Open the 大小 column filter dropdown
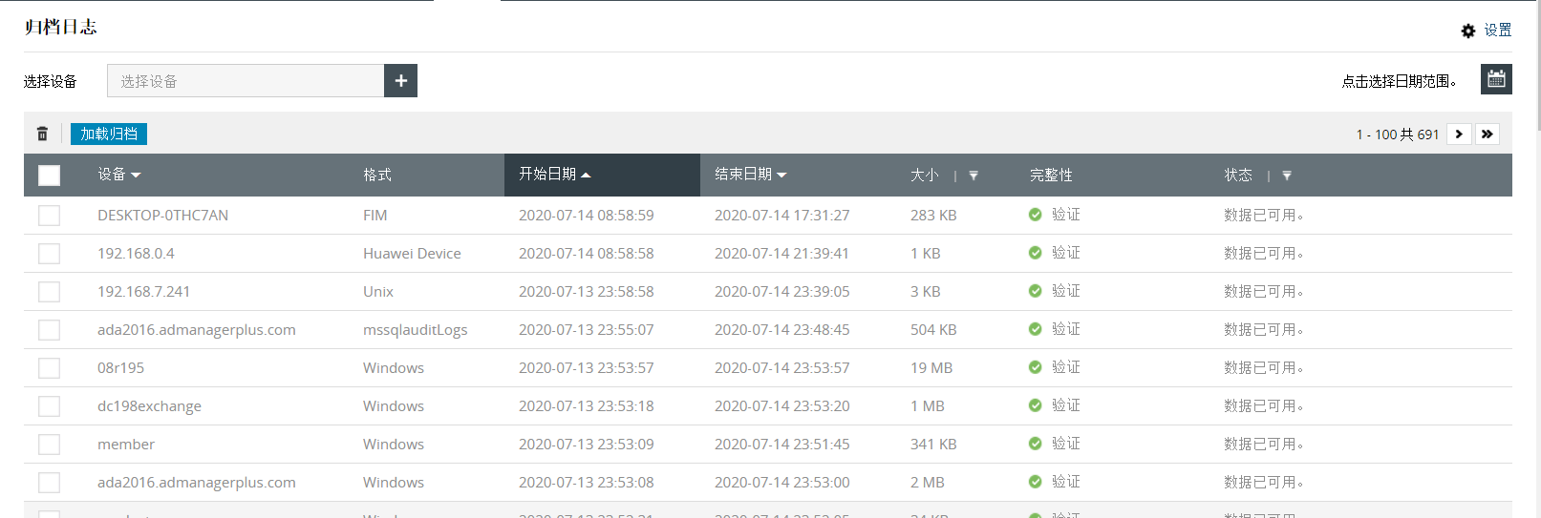 pos(974,176)
